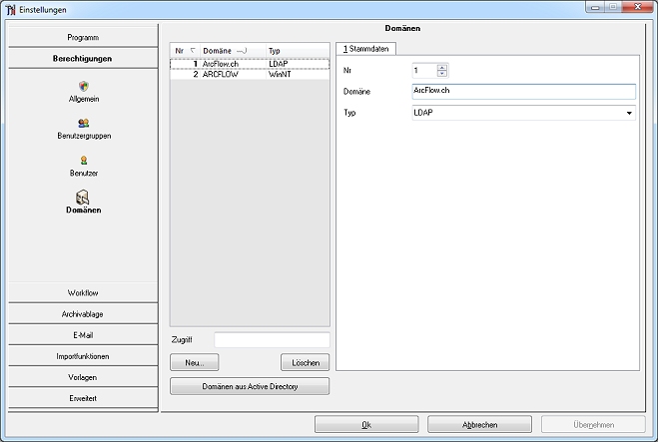Sort list by Domäne column header
This screenshot has height=442, width=658.
pyautogui.click(x=233, y=51)
